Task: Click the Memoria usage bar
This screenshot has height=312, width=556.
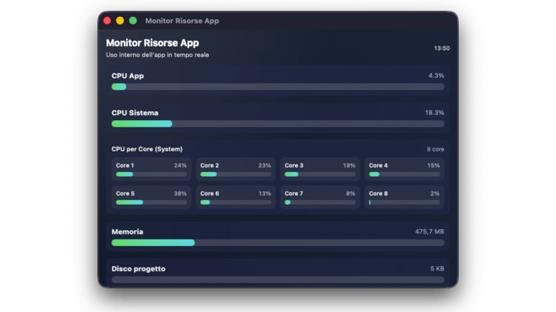Action: (278, 242)
